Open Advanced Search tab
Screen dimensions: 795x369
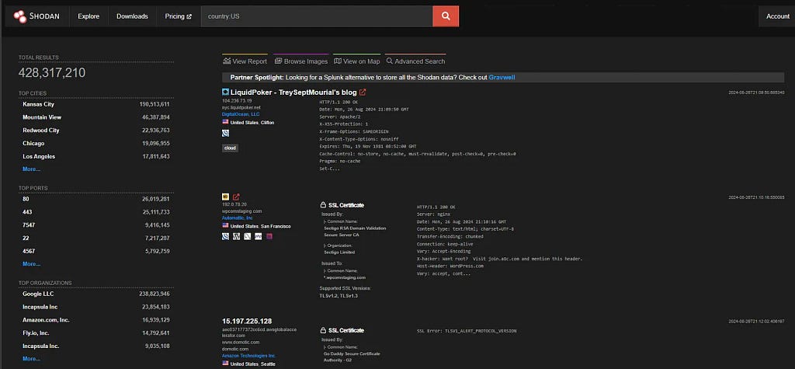(x=415, y=61)
